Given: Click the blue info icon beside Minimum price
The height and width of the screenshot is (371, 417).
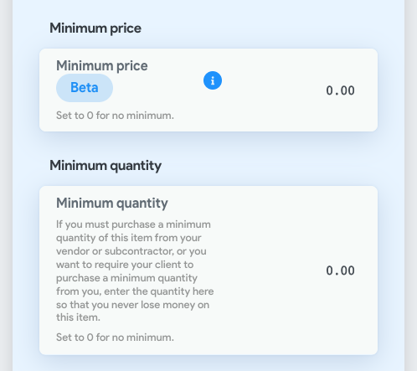Looking at the screenshot, I should pos(213,80).
